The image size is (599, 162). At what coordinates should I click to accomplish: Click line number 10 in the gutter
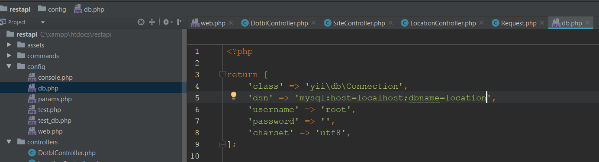pos(195,156)
